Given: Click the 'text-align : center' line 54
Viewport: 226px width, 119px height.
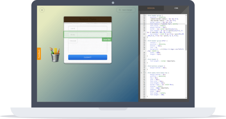Looking at the screenshot, I should 158,93.
